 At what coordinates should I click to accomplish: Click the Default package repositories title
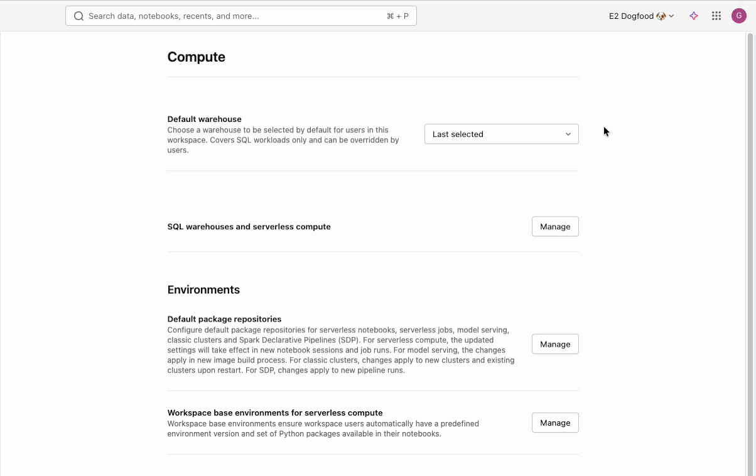(x=224, y=319)
